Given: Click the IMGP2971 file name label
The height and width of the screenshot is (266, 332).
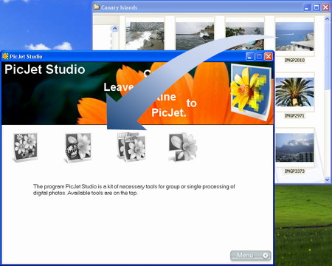Looking at the screenshot, I should coord(294,115).
